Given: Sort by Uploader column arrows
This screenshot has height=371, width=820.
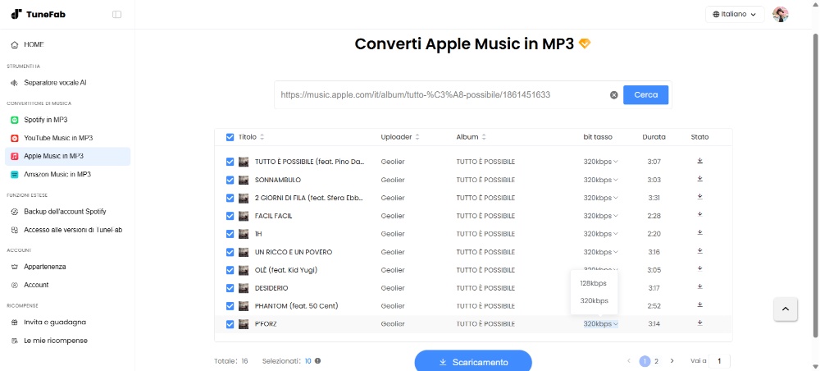Looking at the screenshot, I should (417, 137).
